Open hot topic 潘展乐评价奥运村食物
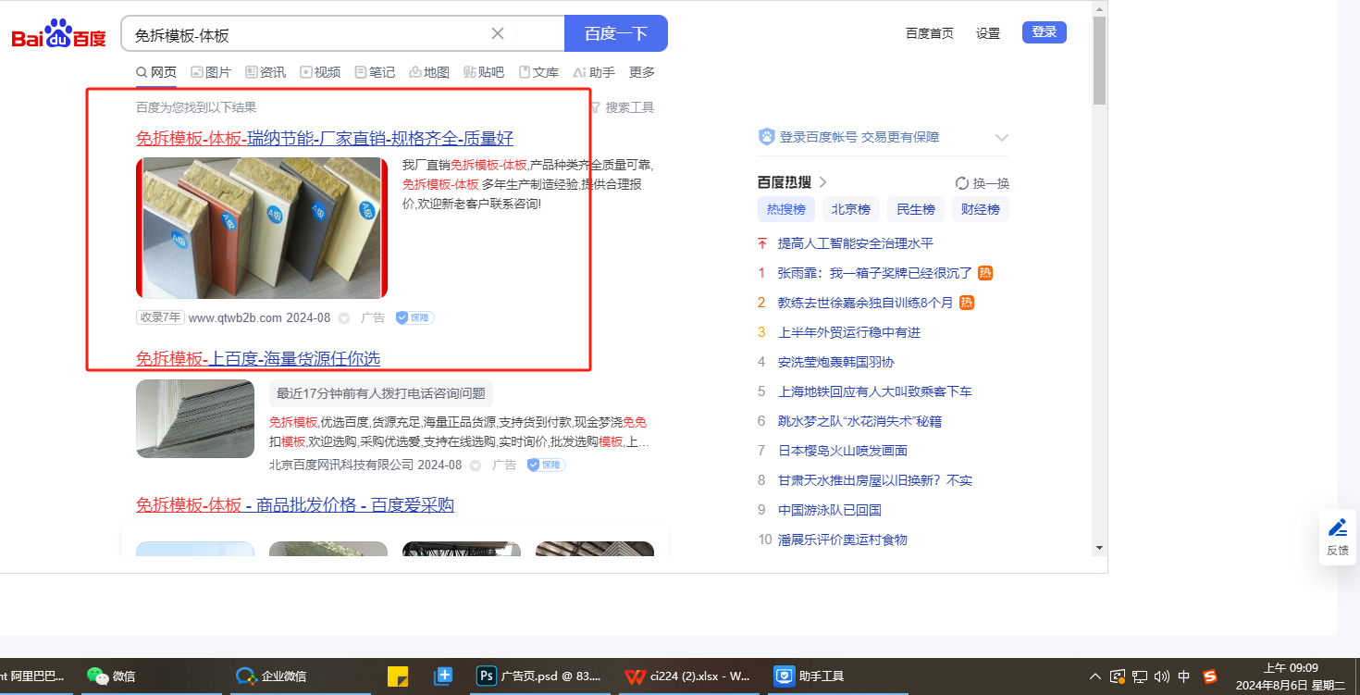Image resolution: width=1360 pixels, height=695 pixels. (843, 540)
